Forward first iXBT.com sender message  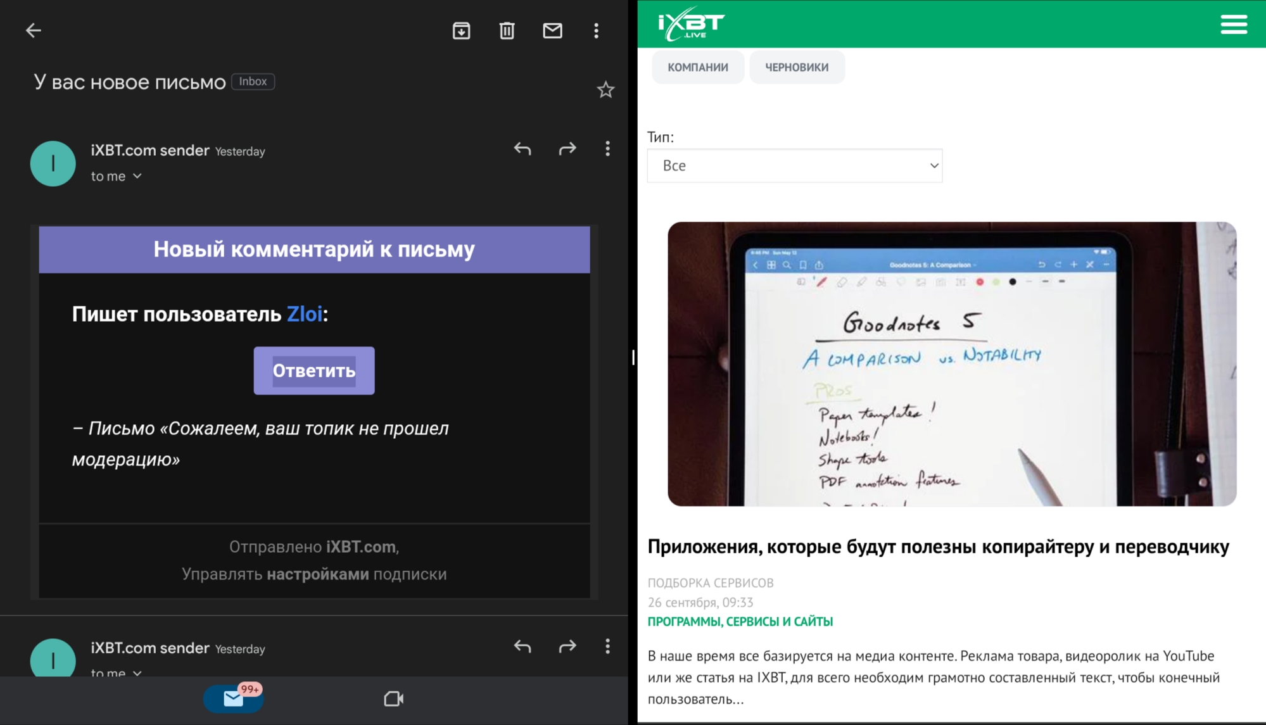[567, 149]
